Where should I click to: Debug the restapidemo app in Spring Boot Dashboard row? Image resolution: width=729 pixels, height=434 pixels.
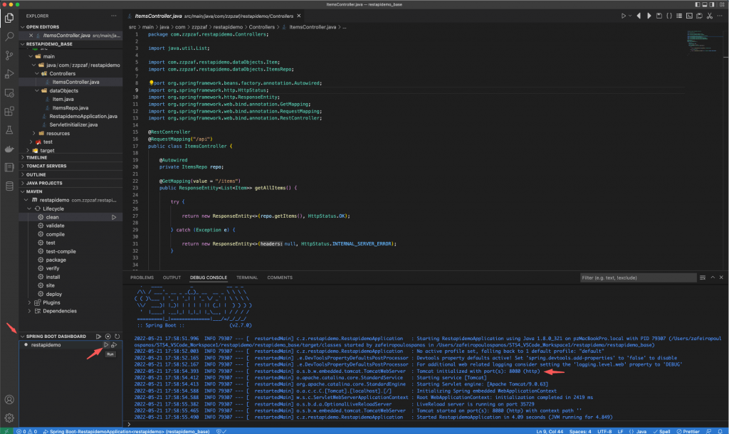pyautogui.click(x=114, y=345)
